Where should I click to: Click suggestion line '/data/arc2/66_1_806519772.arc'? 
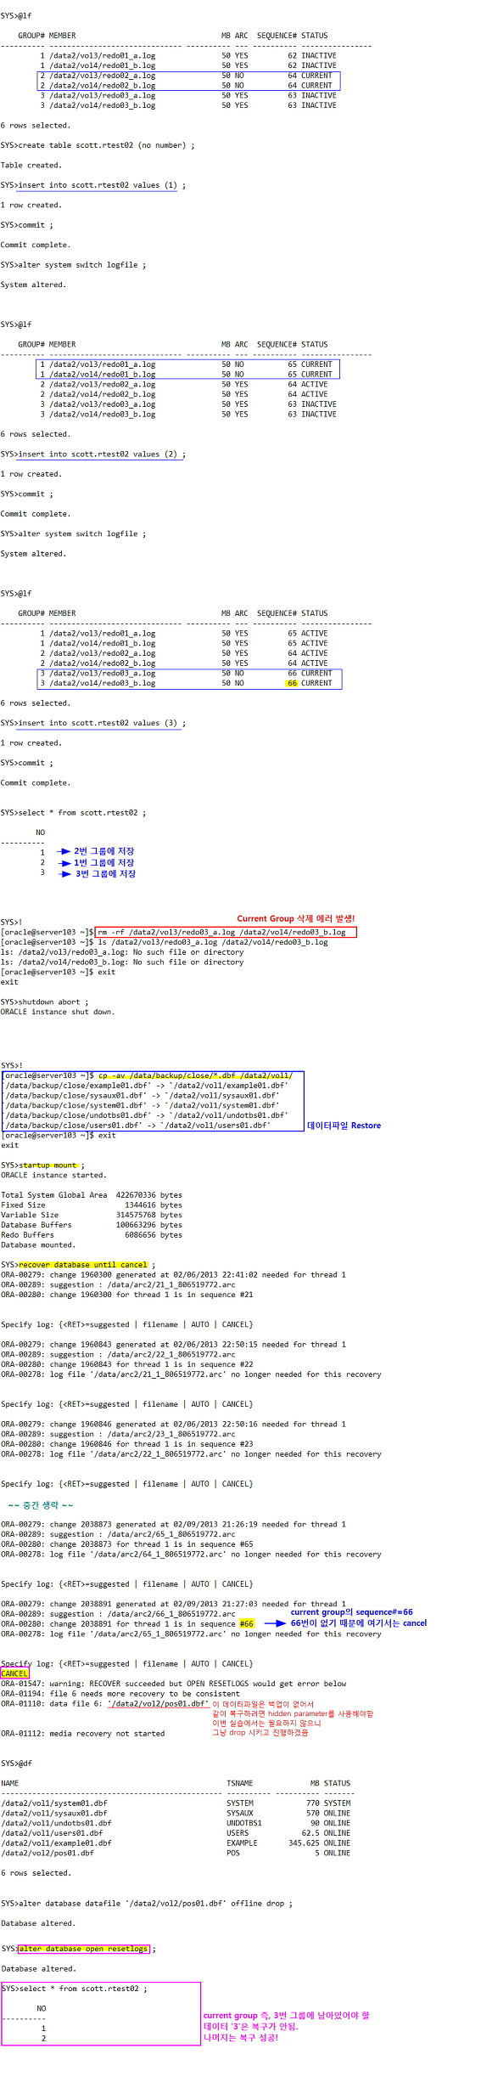pos(119,1615)
